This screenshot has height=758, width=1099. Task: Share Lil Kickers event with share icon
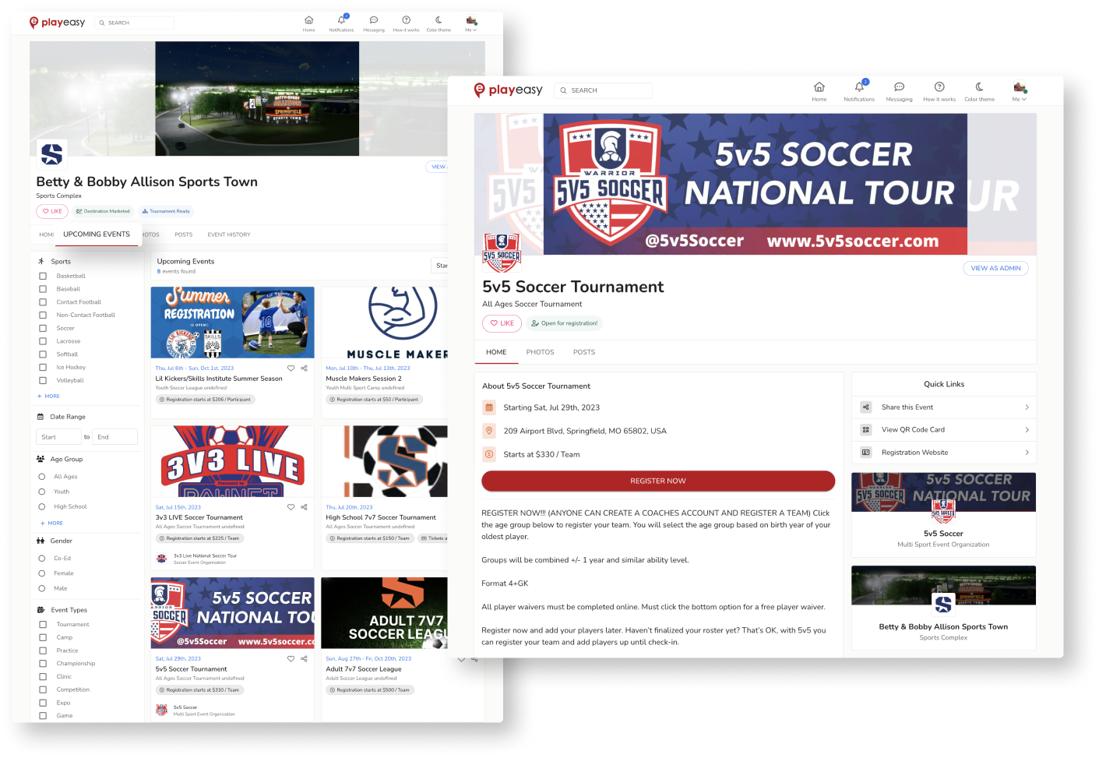point(305,368)
